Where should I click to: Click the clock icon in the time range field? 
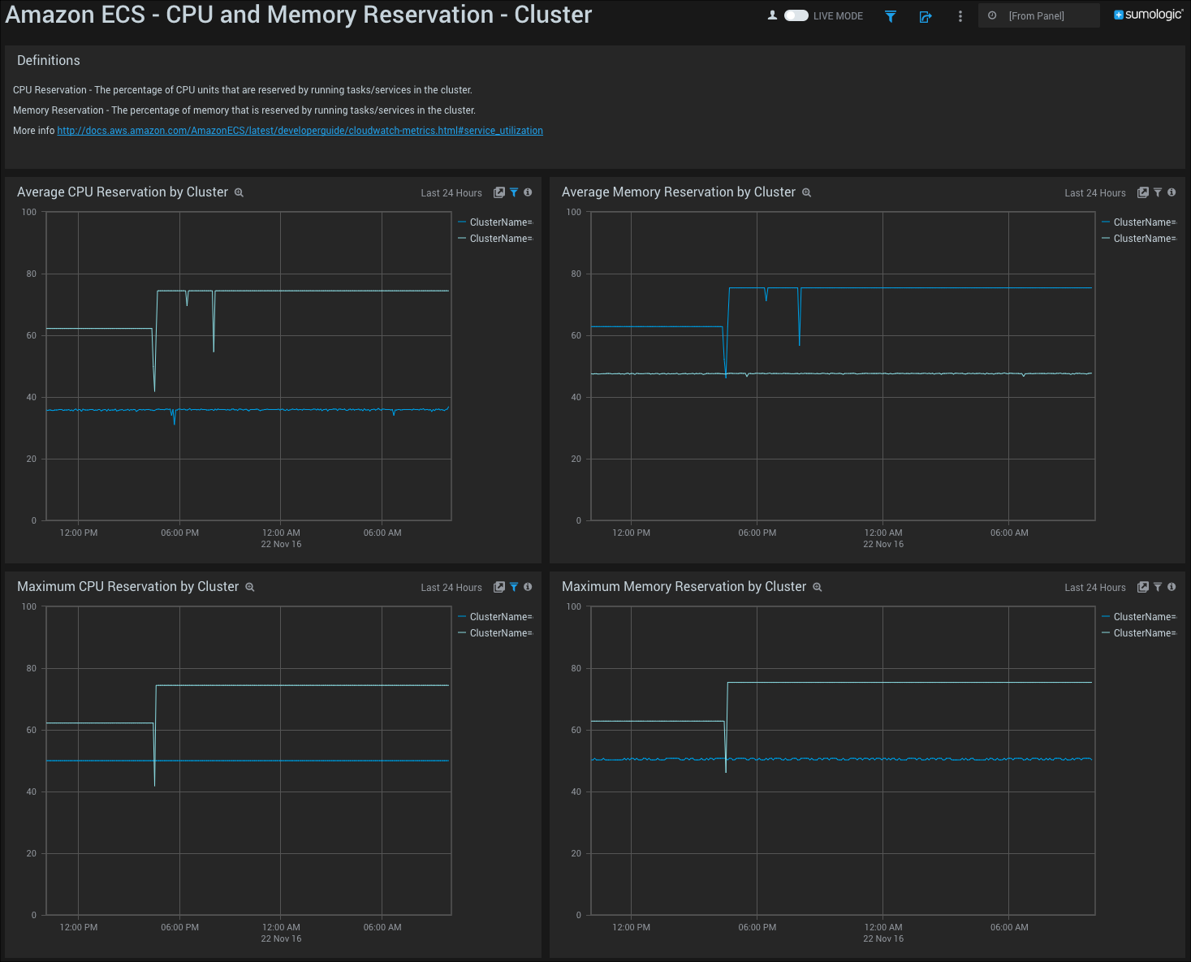click(x=991, y=15)
